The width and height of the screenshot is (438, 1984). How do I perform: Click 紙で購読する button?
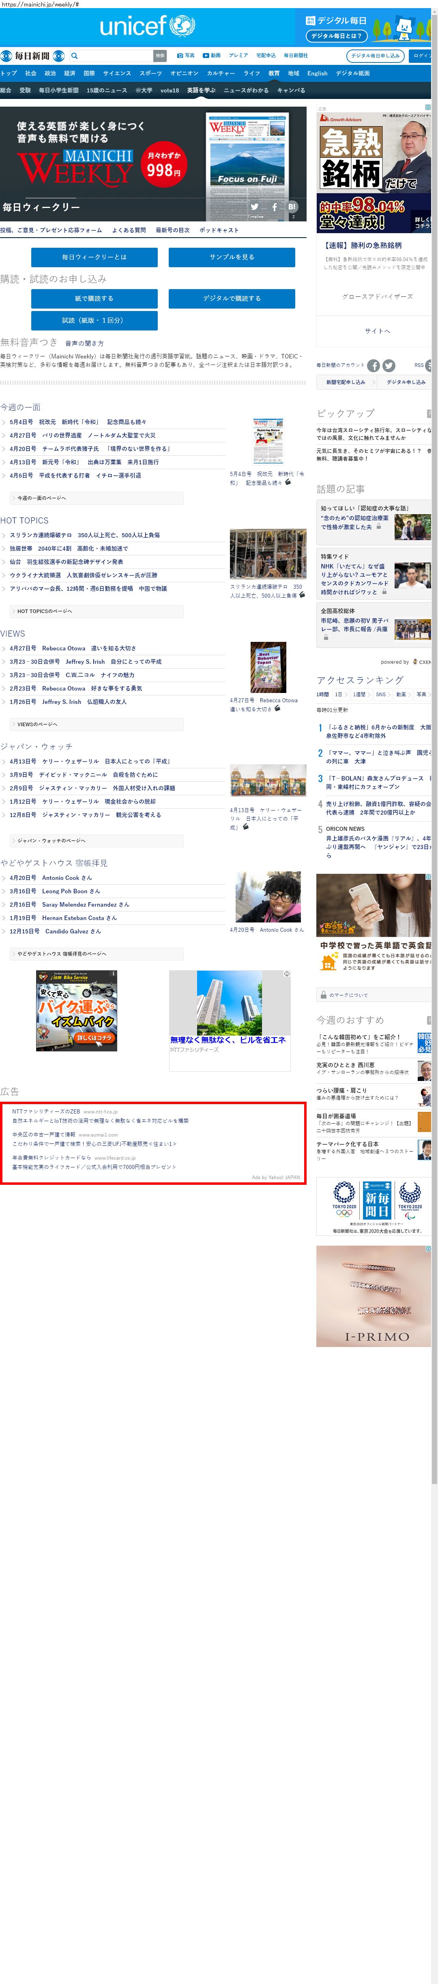[x=94, y=298]
